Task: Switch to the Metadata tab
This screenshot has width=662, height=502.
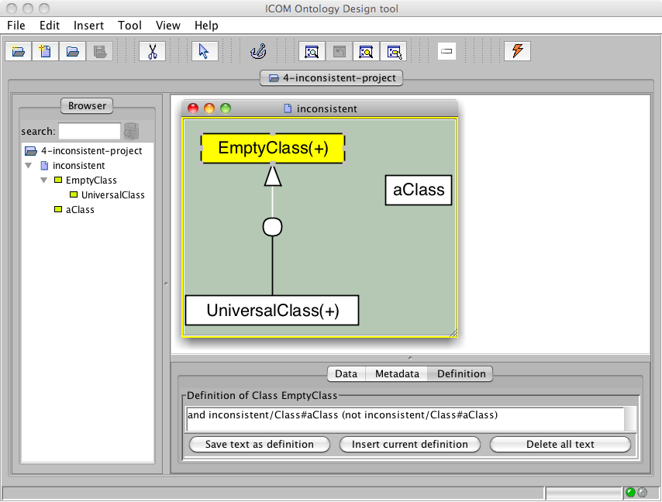Action: [397, 373]
